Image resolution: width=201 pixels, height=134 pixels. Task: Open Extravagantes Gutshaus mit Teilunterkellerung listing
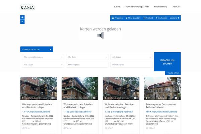tap(161, 106)
